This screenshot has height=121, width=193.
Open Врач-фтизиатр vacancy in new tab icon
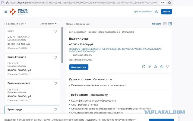tap(30, 74)
